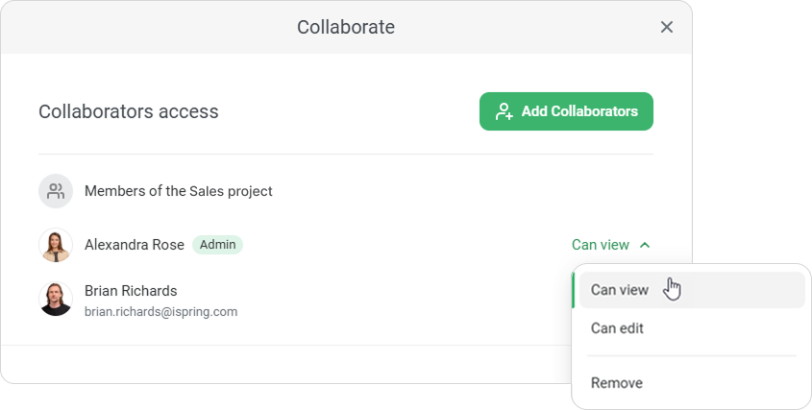Click Brian Richards' avatar photo
This screenshot has height=410, width=812.
point(56,299)
